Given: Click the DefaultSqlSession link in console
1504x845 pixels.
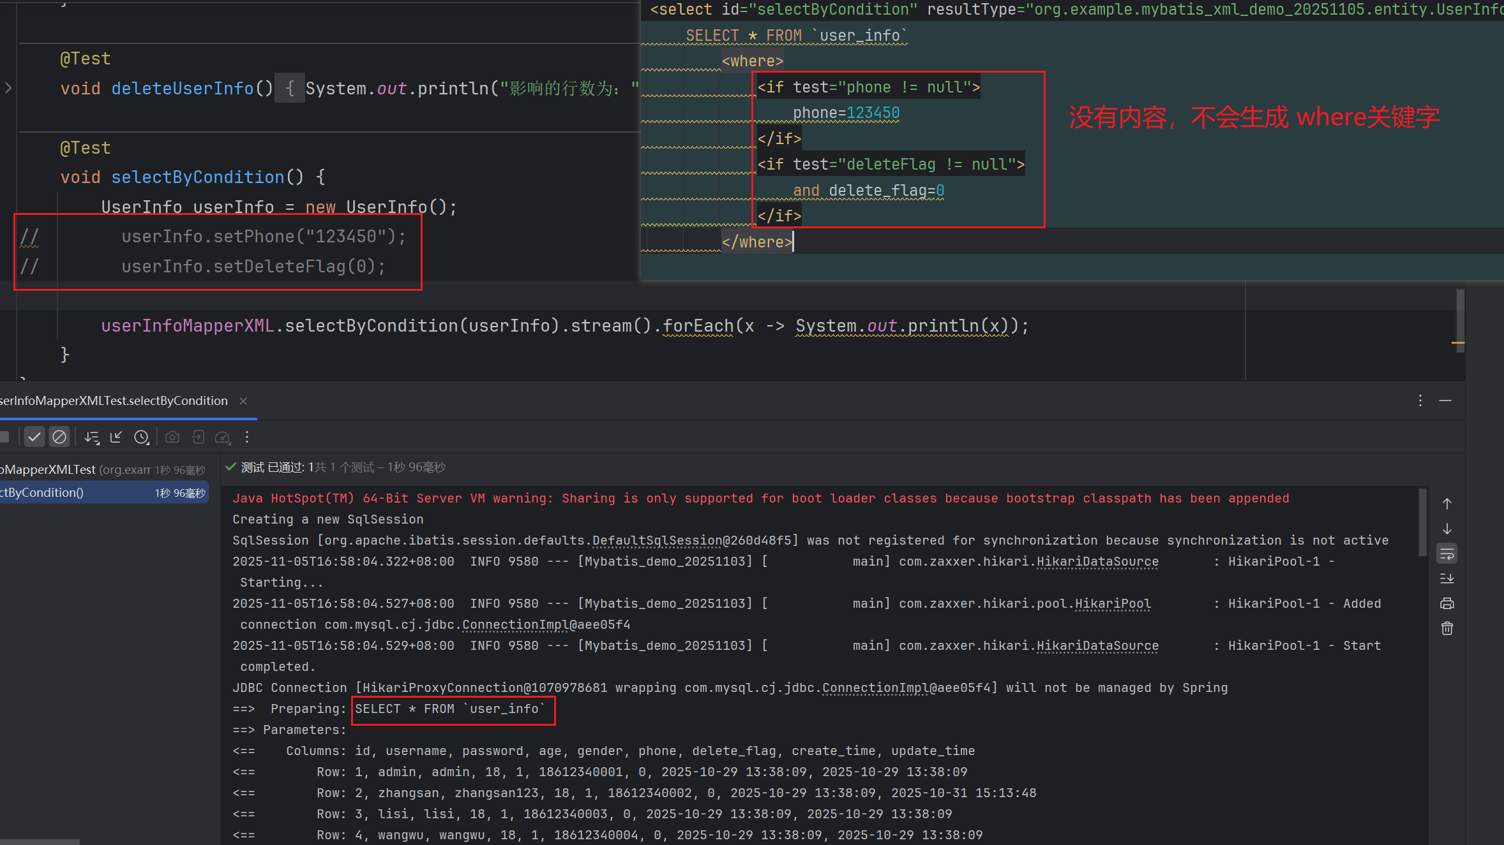Looking at the screenshot, I should pyautogui.click(x=657, y=540).
